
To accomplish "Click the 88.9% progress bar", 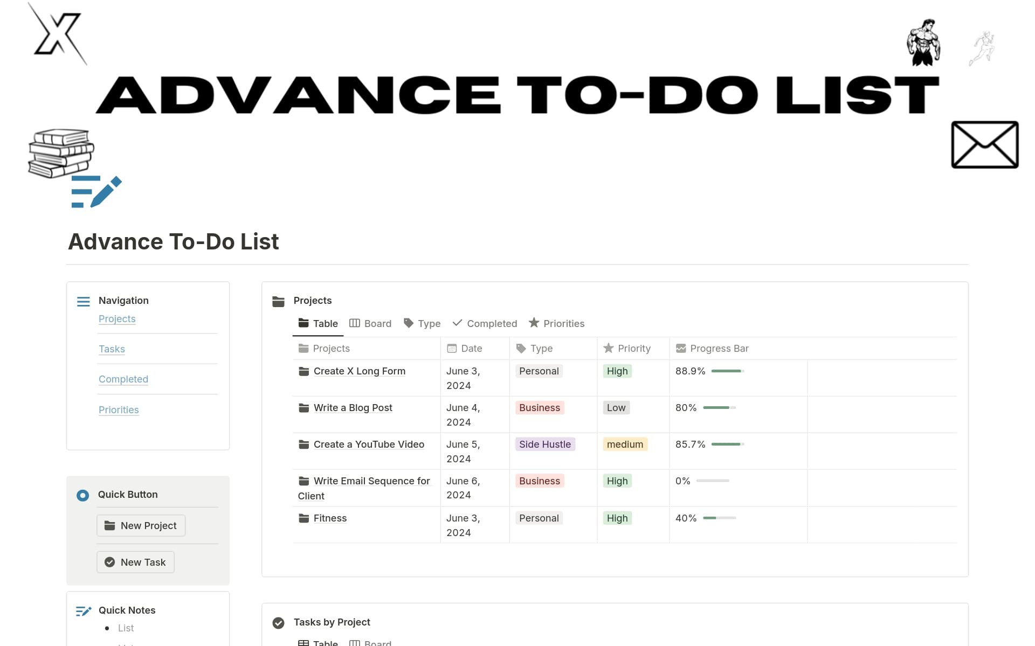I will [x=728, y=371].
